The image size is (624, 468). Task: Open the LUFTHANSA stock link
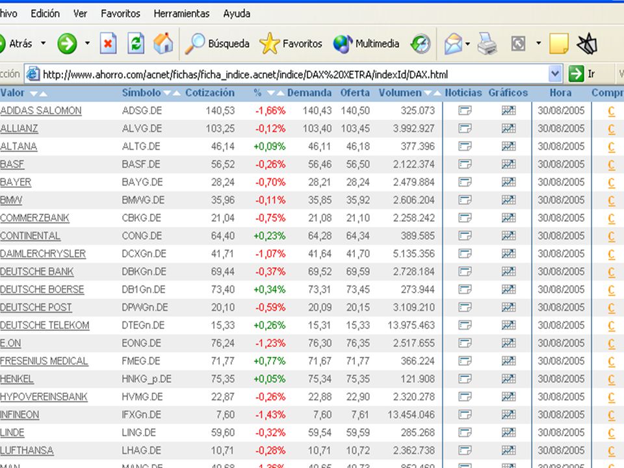point(27,450)
